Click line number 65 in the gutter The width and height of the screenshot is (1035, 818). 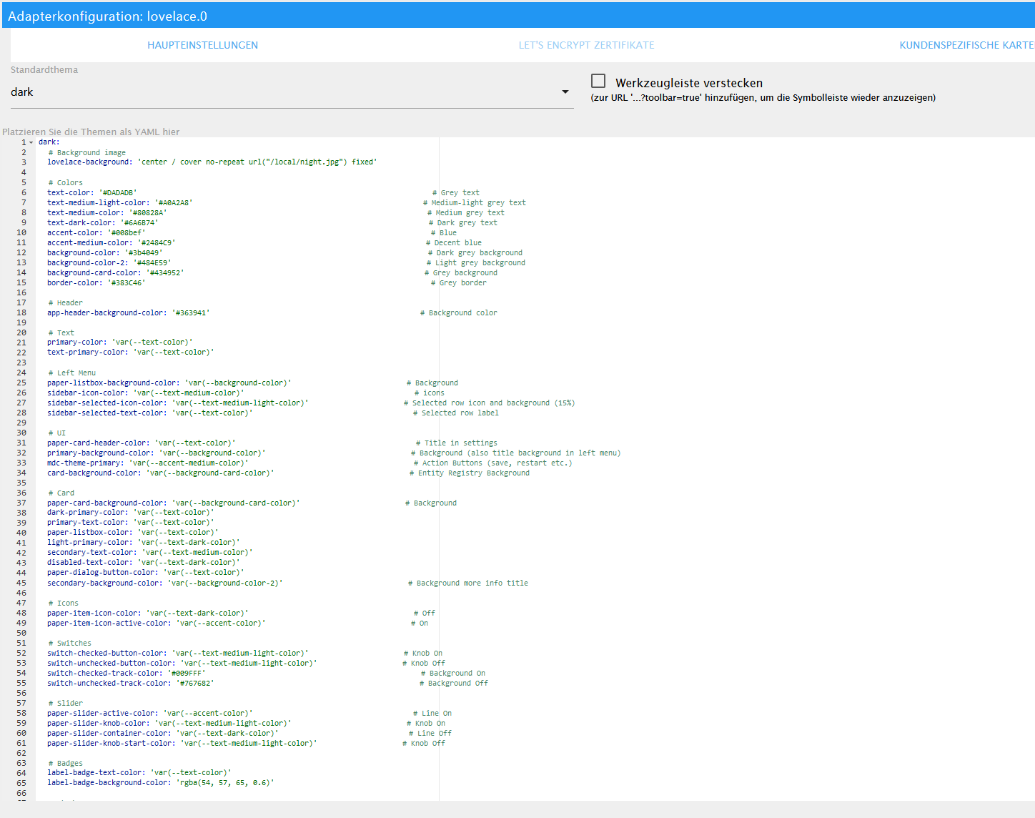click(x=21, y=783)
